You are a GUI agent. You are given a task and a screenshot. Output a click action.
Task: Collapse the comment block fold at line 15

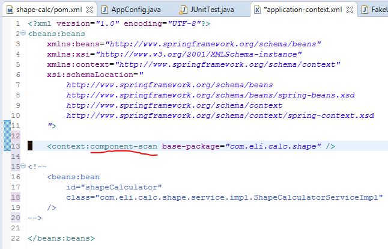(x=23, y=166)
